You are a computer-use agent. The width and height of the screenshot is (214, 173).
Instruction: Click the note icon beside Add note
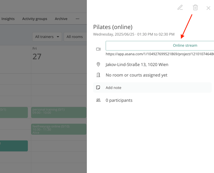click(x=98, y=87)
